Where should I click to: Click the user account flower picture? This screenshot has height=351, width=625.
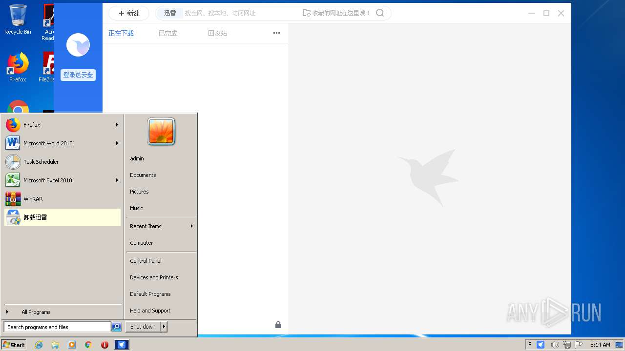[x=161, y=132]
